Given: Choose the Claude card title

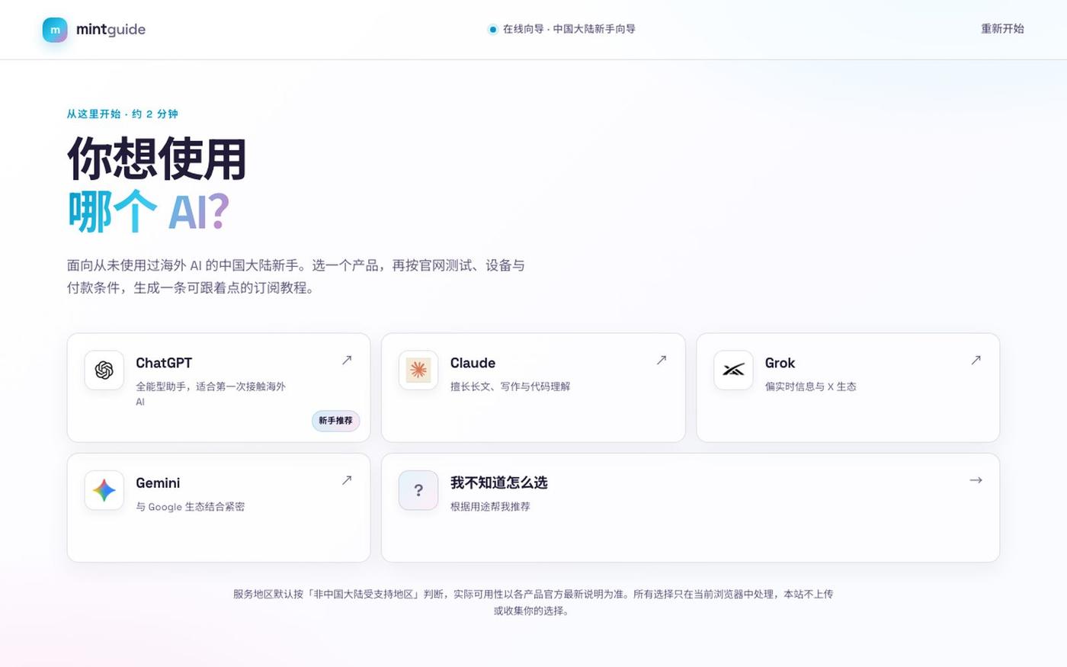Looking at the screenshot, I should click(473, 363).
